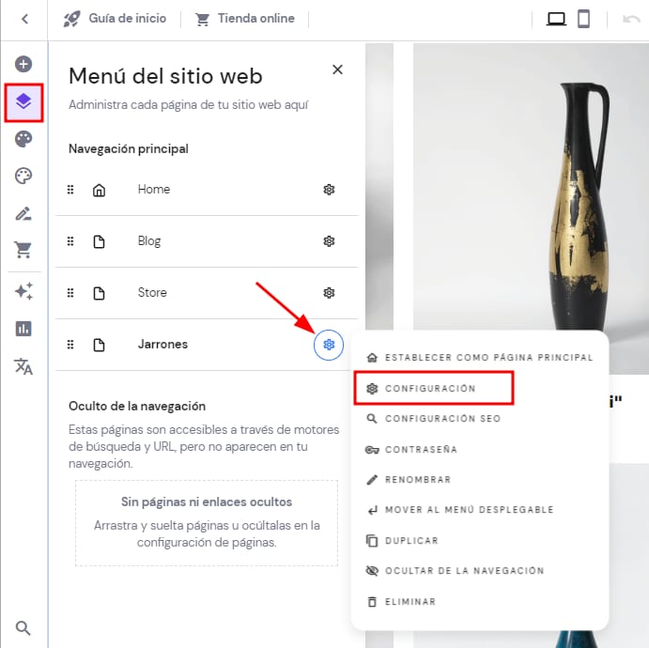Switch to desktop preview
This screenshot has height=648, width=649.
pyautogui.click(x=556, y=19)
